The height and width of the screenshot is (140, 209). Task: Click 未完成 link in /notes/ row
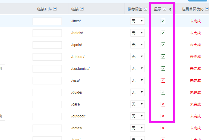pos(195,128)
